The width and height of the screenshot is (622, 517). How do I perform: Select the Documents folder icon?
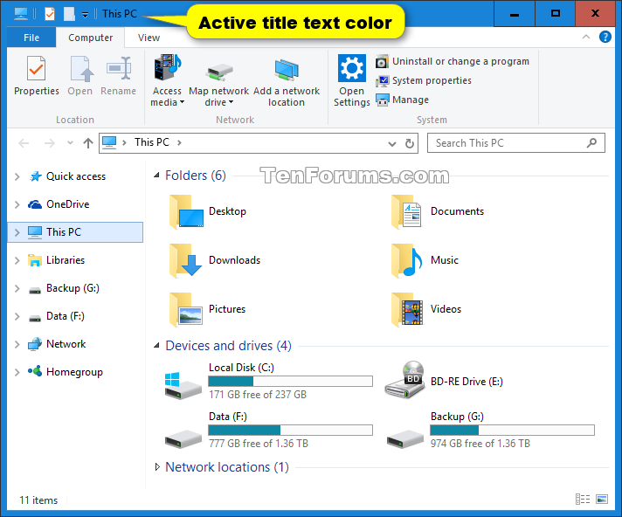406,212
